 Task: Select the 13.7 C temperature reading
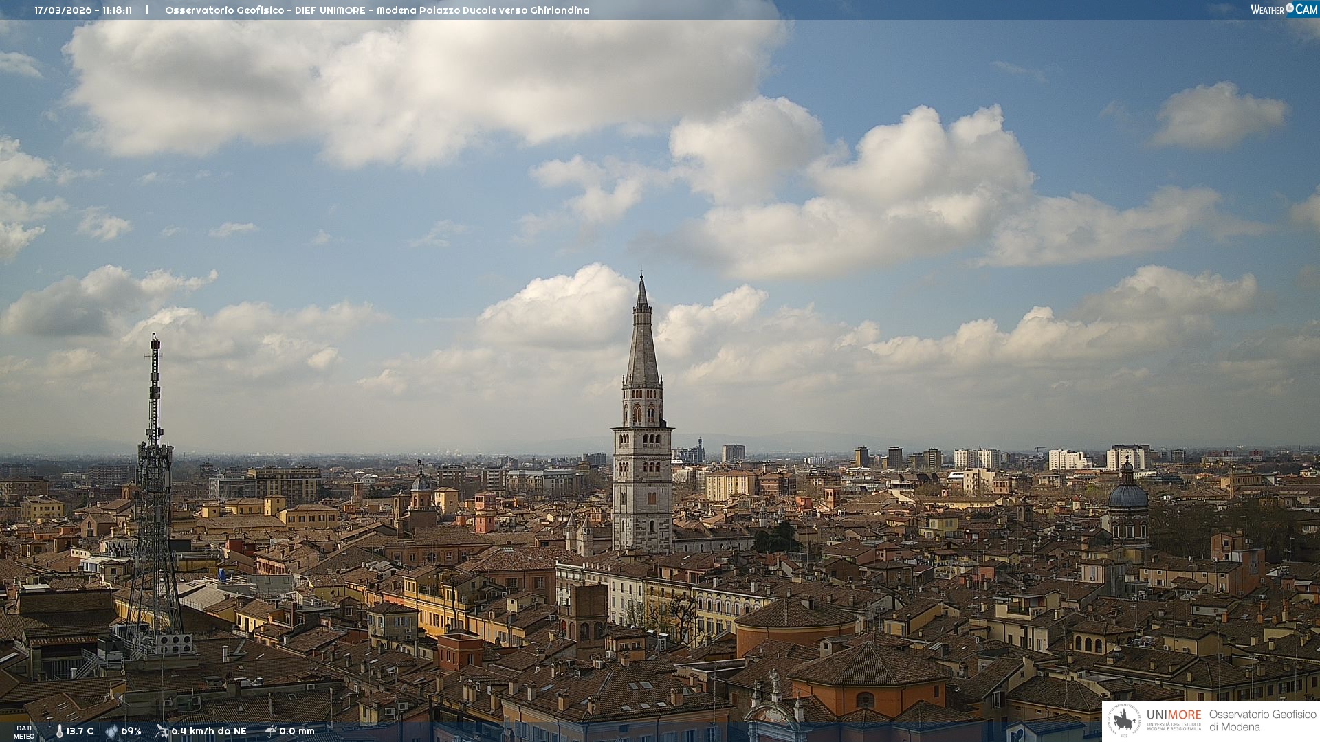tap(80, 732)
